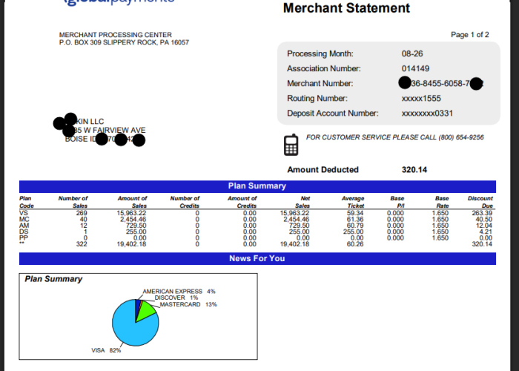Click the Association Number 014149
The height and width of the screenshot is (371, 519).
point(415,68)
